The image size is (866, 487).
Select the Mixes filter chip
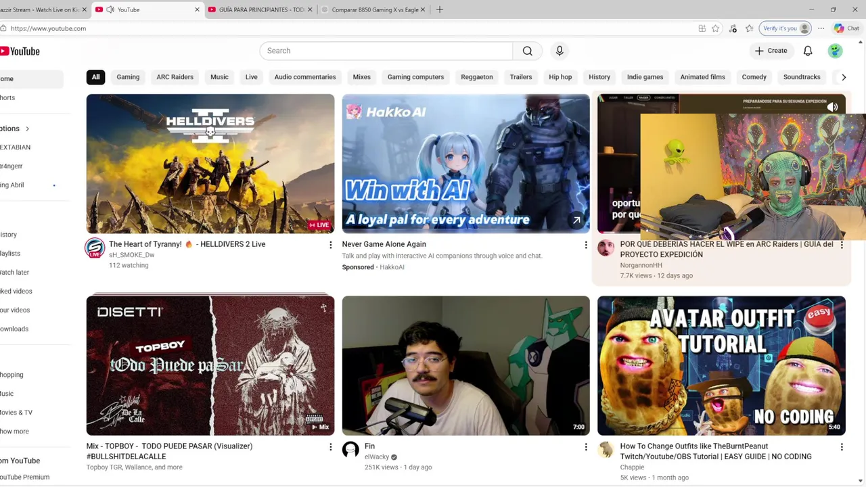[x=361, y=77]
